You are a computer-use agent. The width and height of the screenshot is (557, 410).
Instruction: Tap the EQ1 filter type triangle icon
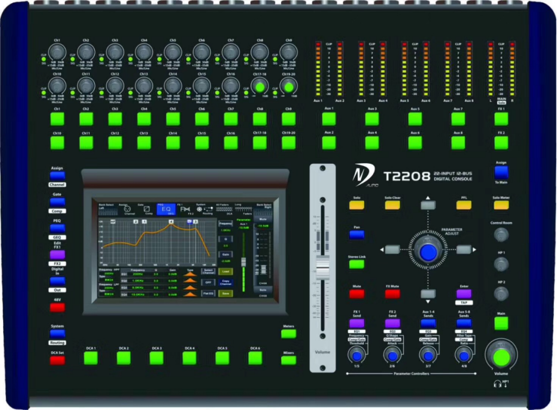(x=191, y=274)
